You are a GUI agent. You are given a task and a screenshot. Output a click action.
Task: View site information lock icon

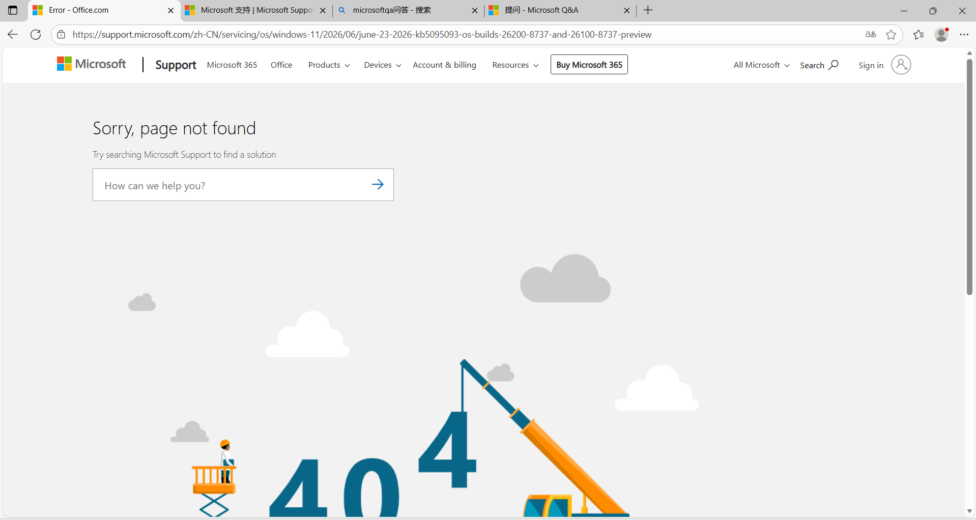click(x=61, y=35)
